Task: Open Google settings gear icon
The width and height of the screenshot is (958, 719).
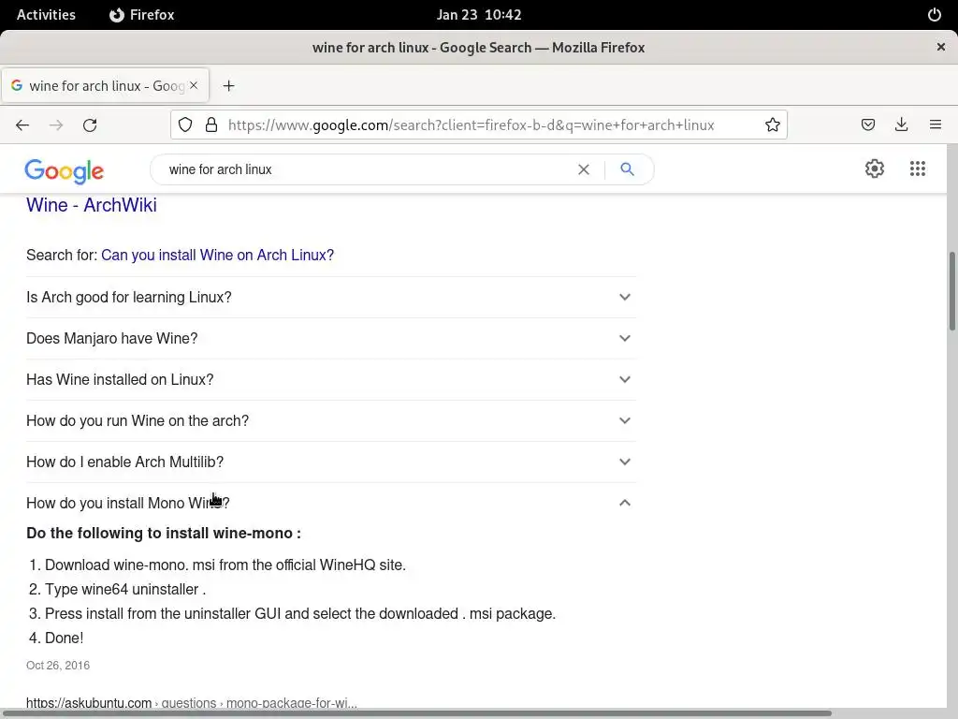Action: (x=875, y=169)
